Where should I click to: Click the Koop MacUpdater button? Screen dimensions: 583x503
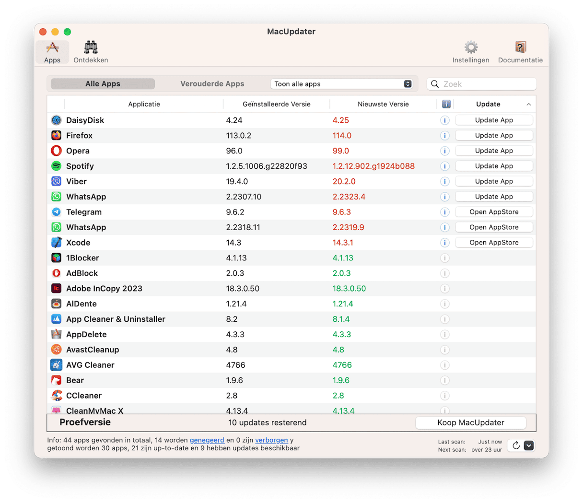[x=471, y=423]
